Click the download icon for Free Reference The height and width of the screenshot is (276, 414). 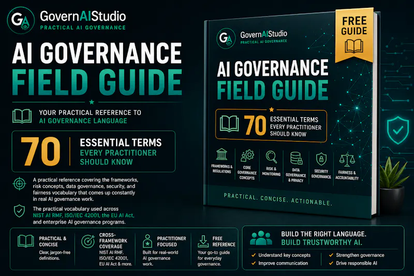click(x=203, y=241)
